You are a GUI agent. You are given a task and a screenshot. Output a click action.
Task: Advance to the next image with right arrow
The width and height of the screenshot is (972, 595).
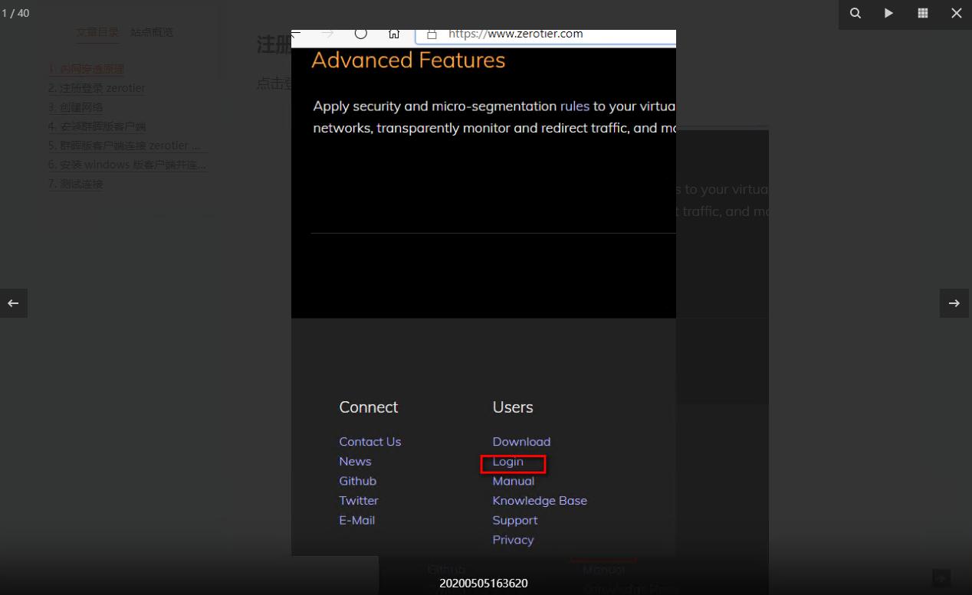954,303
